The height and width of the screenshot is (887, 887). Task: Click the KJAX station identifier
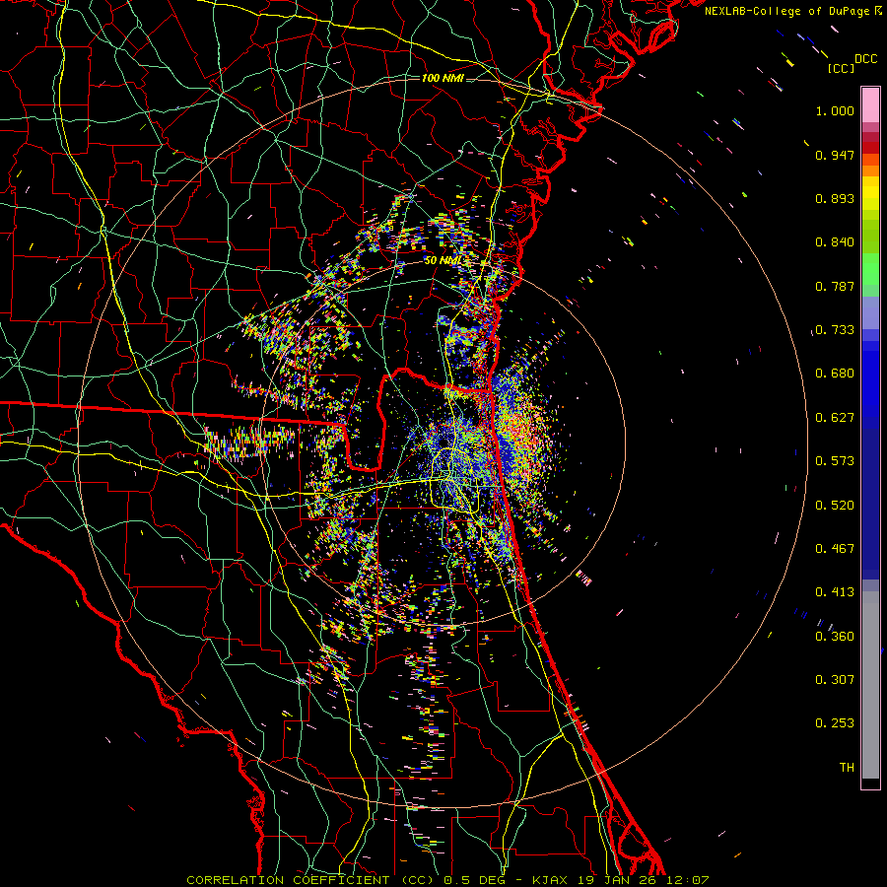(x=551, y=880)
